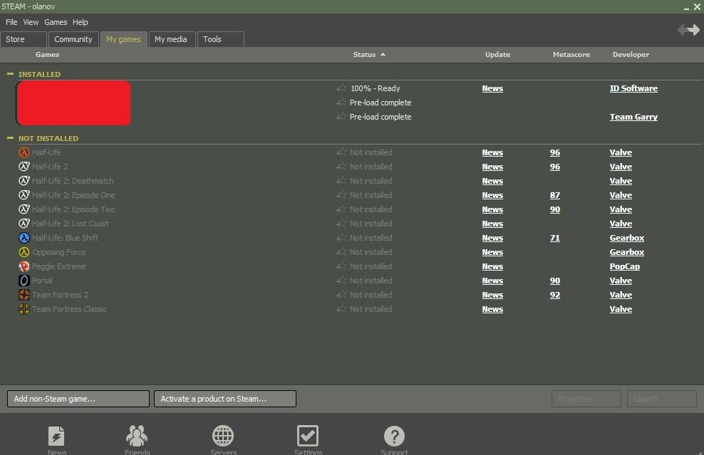Open Metascore 92 for Team Fortress 2
Screen dimensions: 704x455
pos(555,295)
